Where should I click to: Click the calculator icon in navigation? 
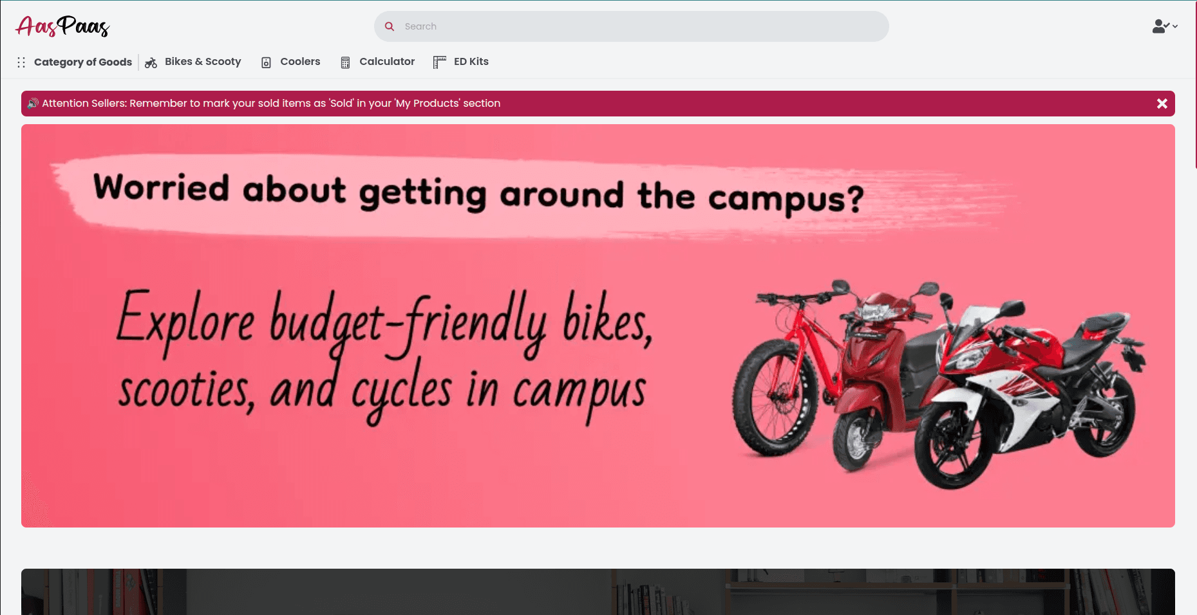(345, 62)
